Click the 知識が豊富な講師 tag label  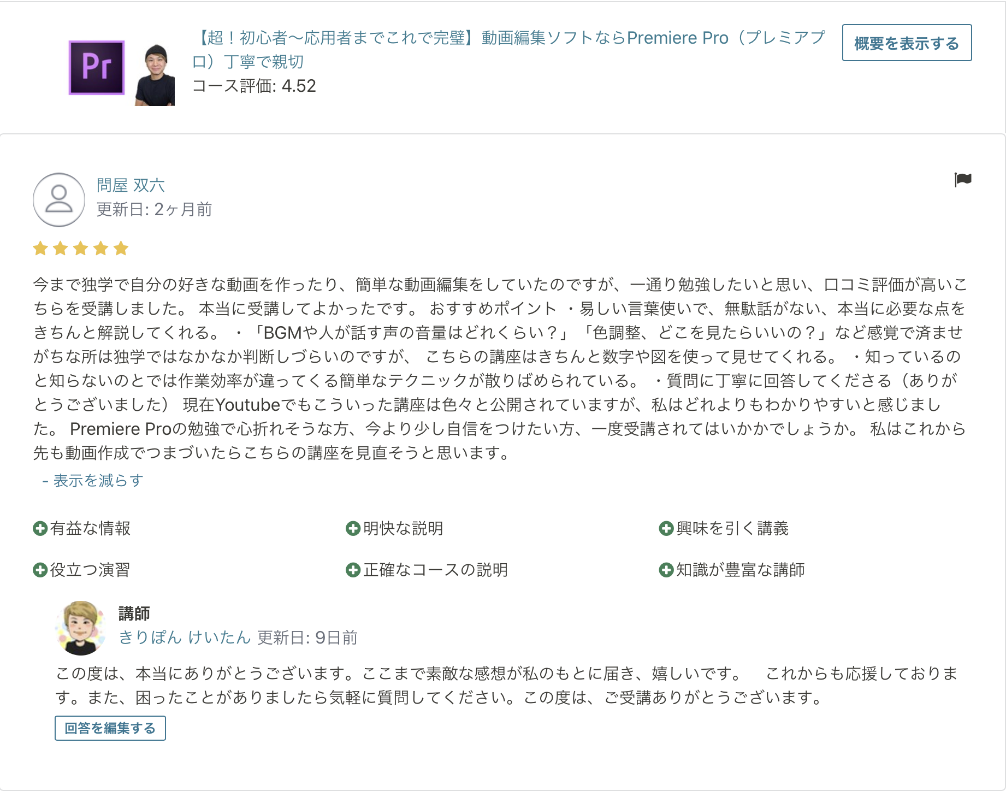(x=740, y=570)
